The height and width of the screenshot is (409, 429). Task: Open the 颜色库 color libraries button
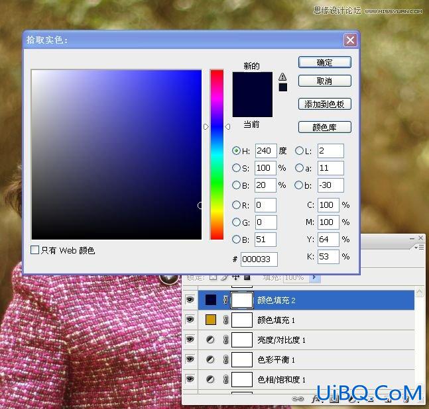(x=324, y=127)
